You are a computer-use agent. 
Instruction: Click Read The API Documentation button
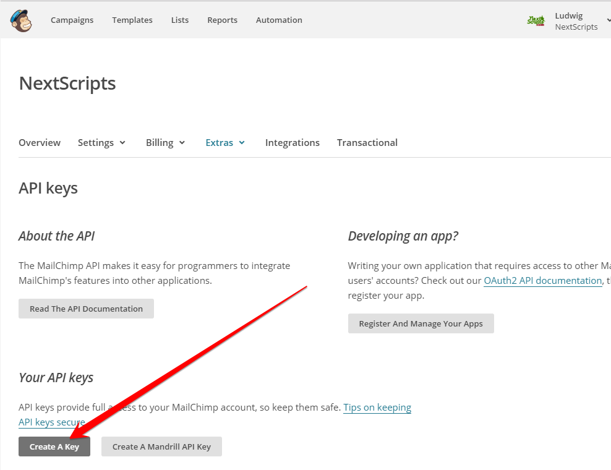86,309
